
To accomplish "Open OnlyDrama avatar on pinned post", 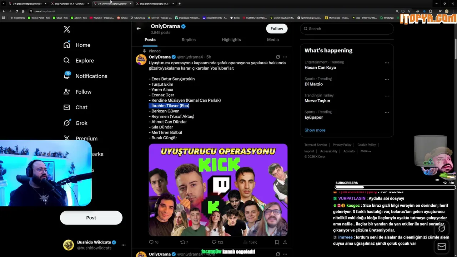I will [x=141, y=60].
